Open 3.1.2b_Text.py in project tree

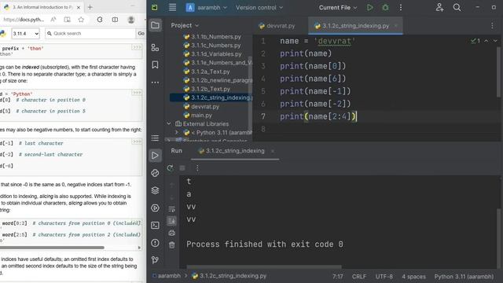207,89
